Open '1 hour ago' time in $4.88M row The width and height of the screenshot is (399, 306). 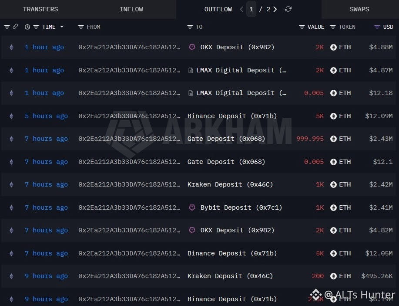pyautogui.click(x=44, y=47)
